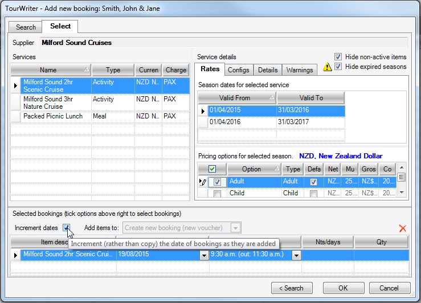Open the Warnings tab
The image size is (421, 303).
[300, 70]
